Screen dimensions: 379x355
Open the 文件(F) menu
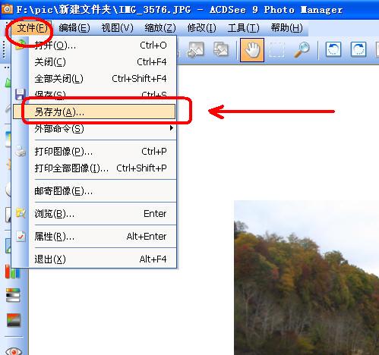[x=33, y=27]
